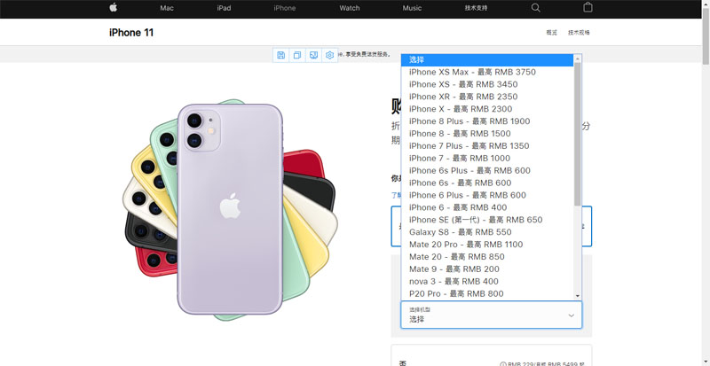Choose iPhone XR - 最高 RMB 2350
This screenshot has width=710, height=366.
(x=487, y=97)
